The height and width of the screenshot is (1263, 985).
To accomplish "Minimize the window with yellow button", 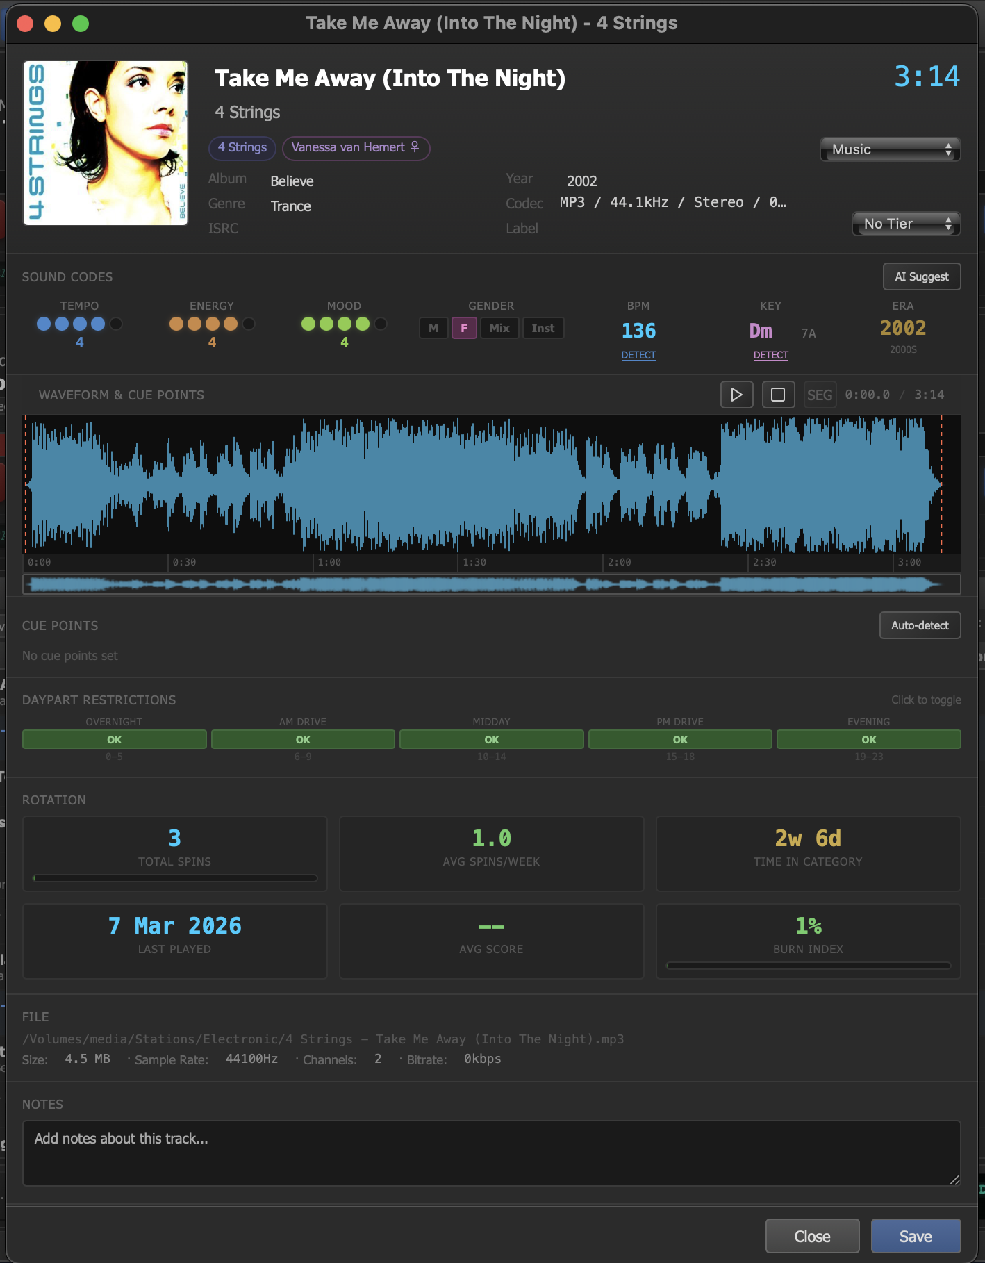I will [53, 24].
